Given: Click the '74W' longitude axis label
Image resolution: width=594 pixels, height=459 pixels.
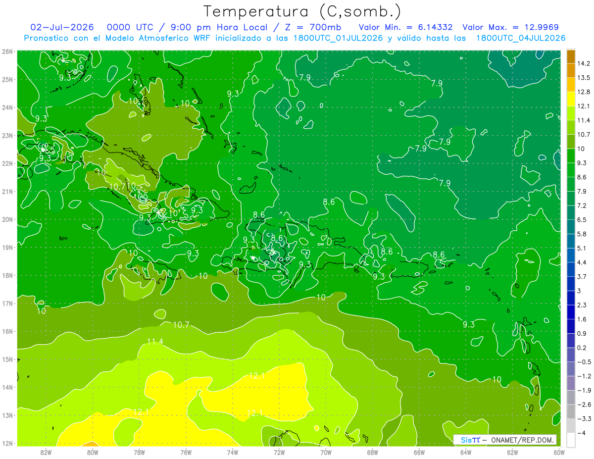Looking at the screenshot, I should [232, 452].
